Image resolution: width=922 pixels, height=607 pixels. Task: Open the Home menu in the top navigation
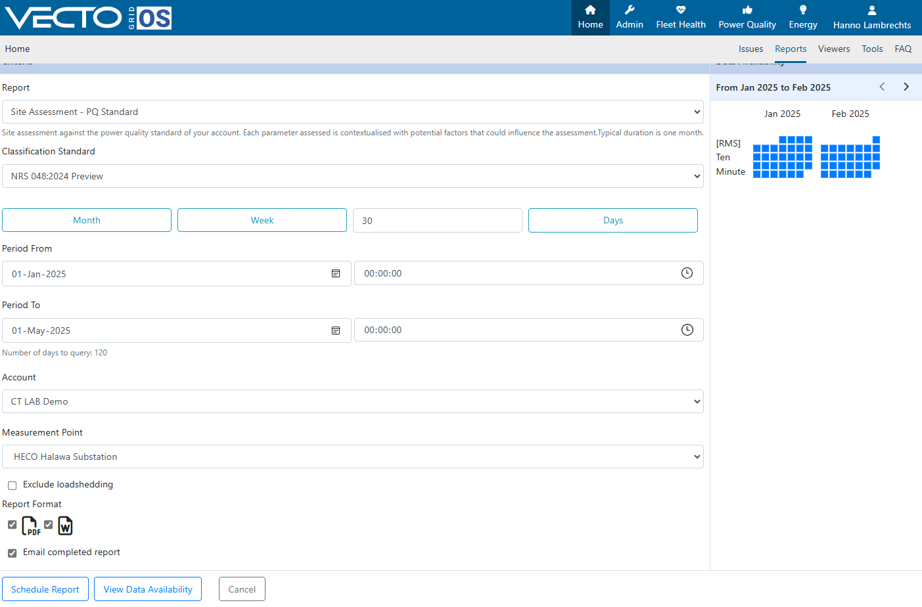pos(591,18)
